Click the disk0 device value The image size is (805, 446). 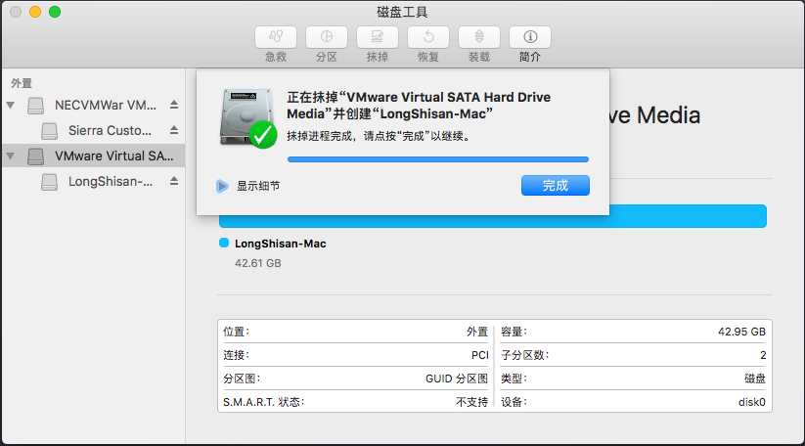pos(751,402)
